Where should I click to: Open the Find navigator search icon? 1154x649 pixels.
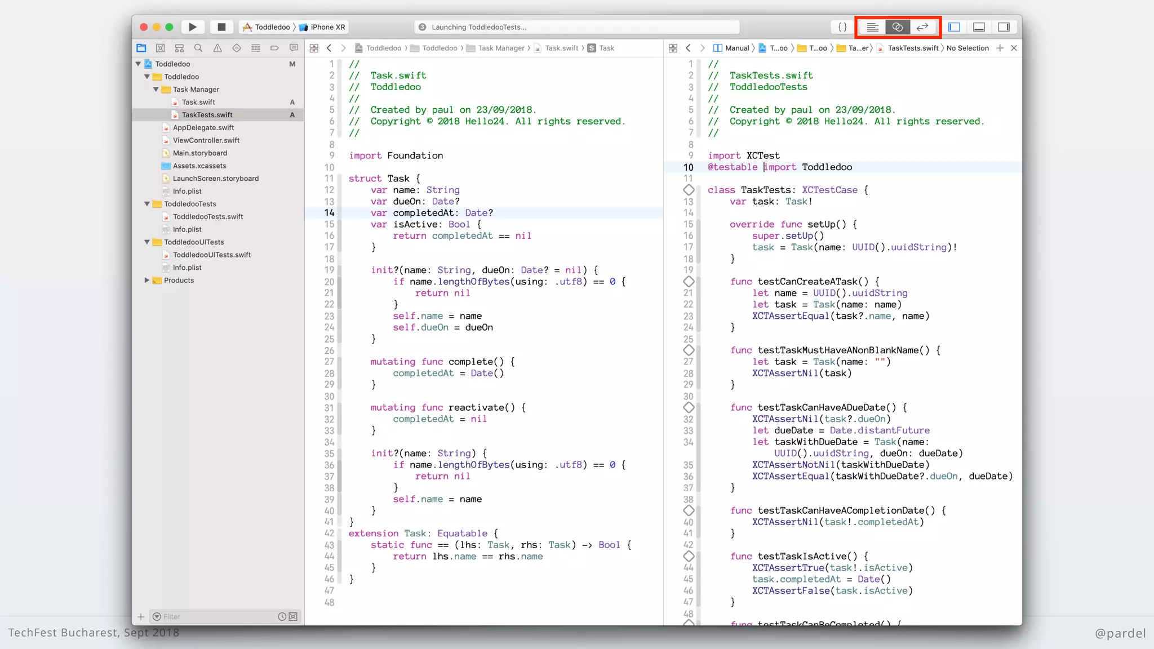coord(198,48)
